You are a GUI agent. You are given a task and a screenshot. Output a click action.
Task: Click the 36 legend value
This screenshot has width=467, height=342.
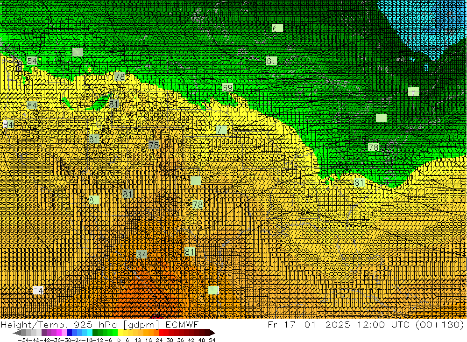click(180, 340)
